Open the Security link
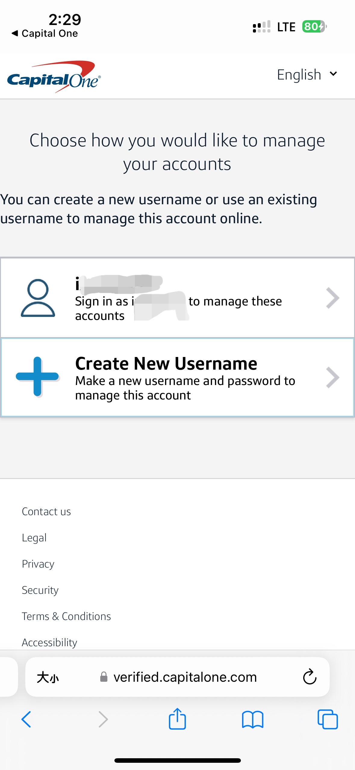Screen dimensions: 355x770 40,590
